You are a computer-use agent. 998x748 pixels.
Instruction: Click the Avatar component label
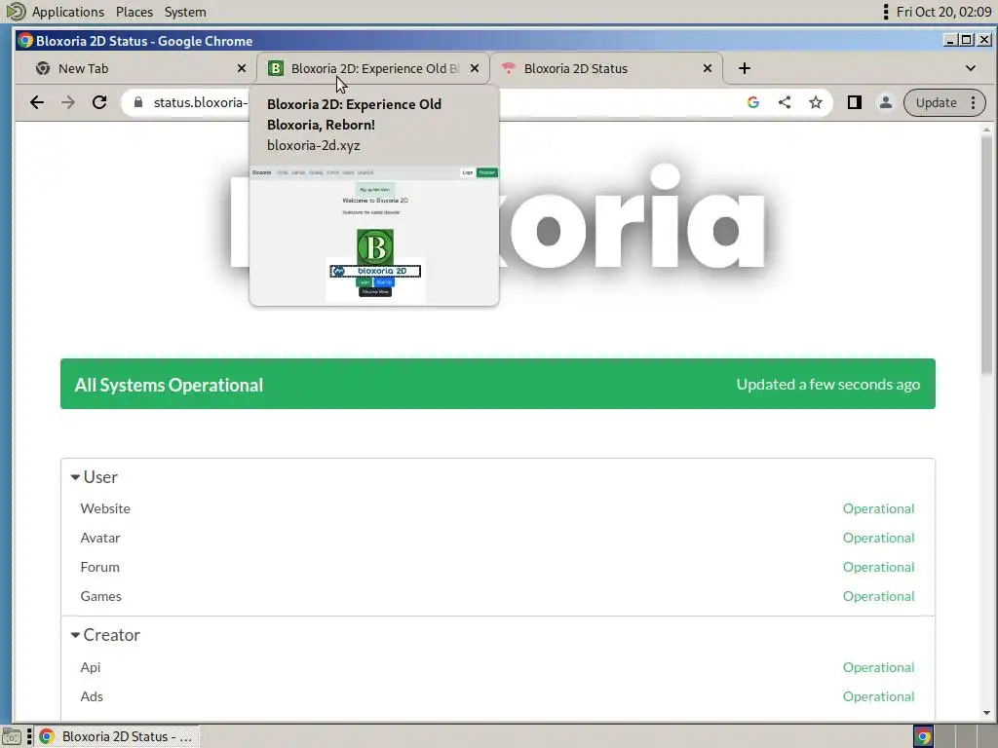point(100,538)
